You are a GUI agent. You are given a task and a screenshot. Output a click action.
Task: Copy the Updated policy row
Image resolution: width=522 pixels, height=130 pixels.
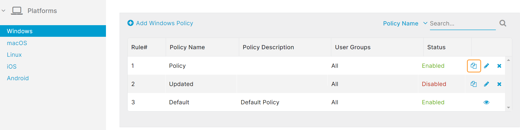coord(474,84)
